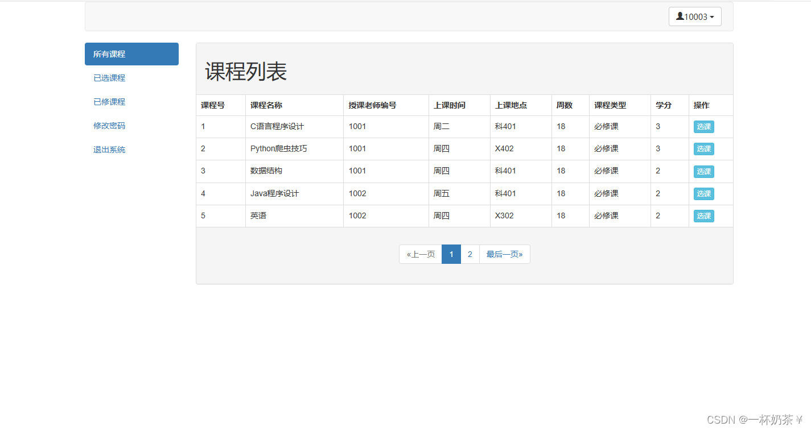Click week count 18 in Java程序设计 row

click(561, 193)
